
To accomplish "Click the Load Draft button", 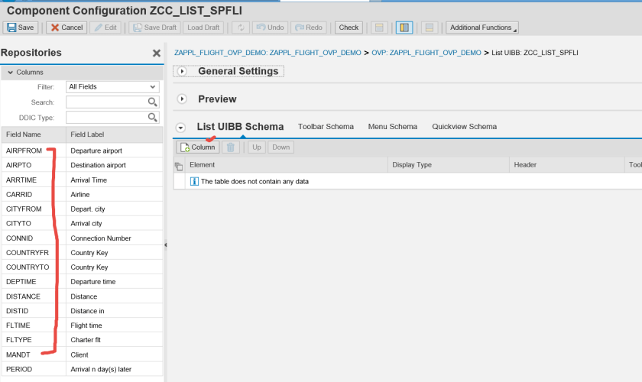I will 203,28.
